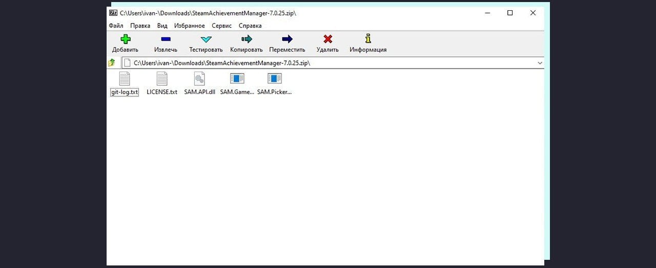Viewport: 656px width, 268px height.
Task: Open the Файл menu
Action: (116, 26)
